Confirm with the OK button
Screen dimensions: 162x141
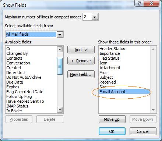click(x=112, y=131)
